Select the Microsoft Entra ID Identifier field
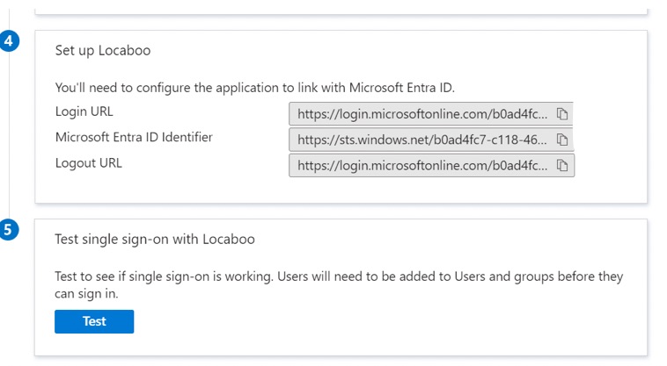The width and height of the screenshot is (667, 366). tap(431, 140)
